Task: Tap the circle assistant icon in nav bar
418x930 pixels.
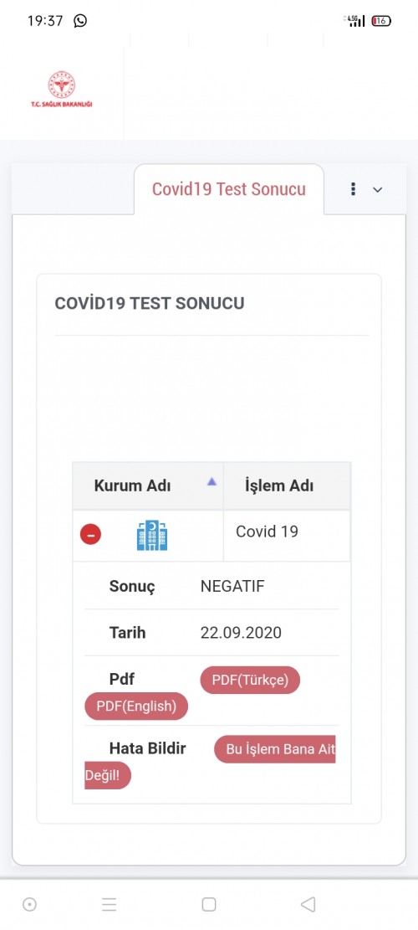Action: point(29,904)
